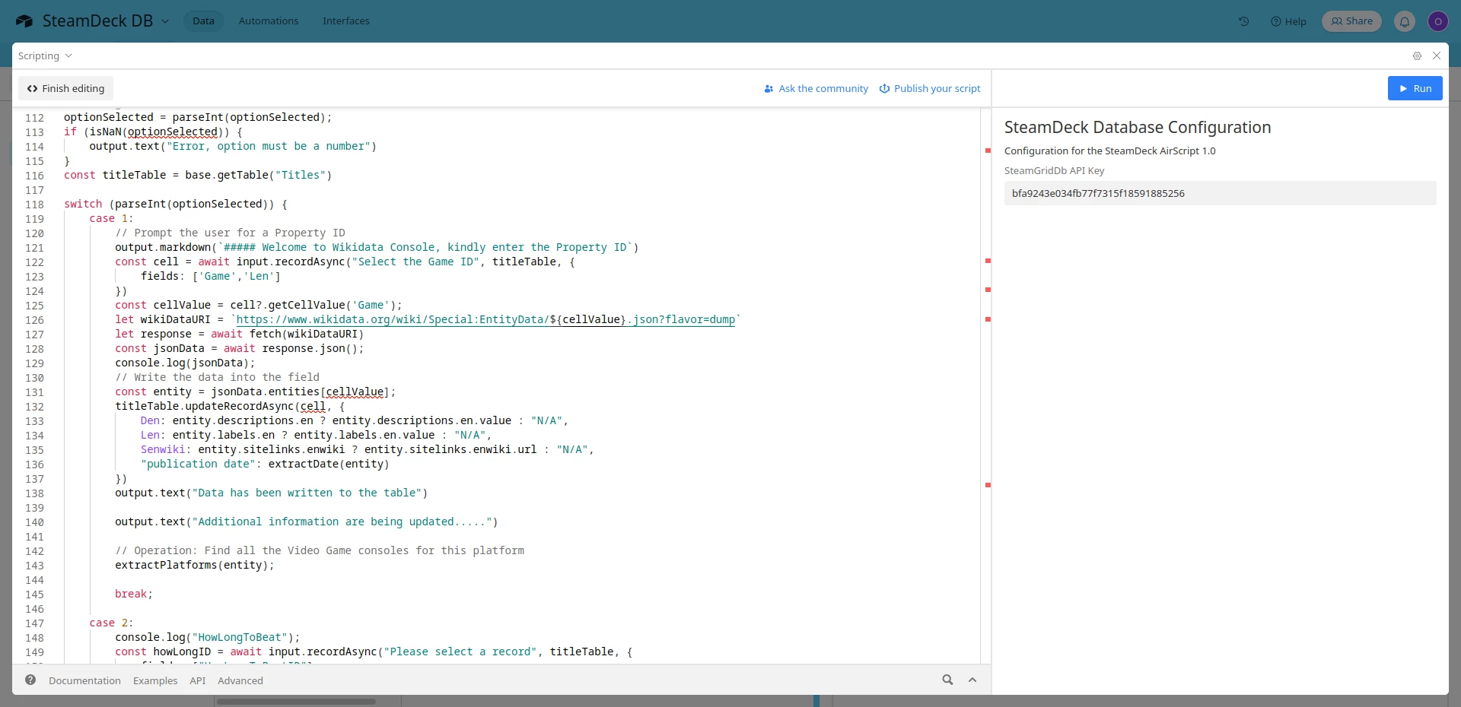The height and width of the screenshot is (707, 1461).
Task: Expand the SteamDeck DB base name dropdown
Action: (x=165, y=21)
